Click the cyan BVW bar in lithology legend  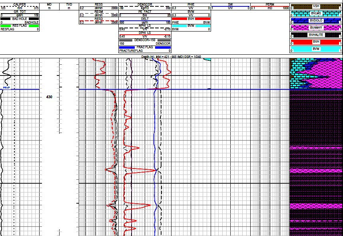pyautogui.click(x=316, y=49)
